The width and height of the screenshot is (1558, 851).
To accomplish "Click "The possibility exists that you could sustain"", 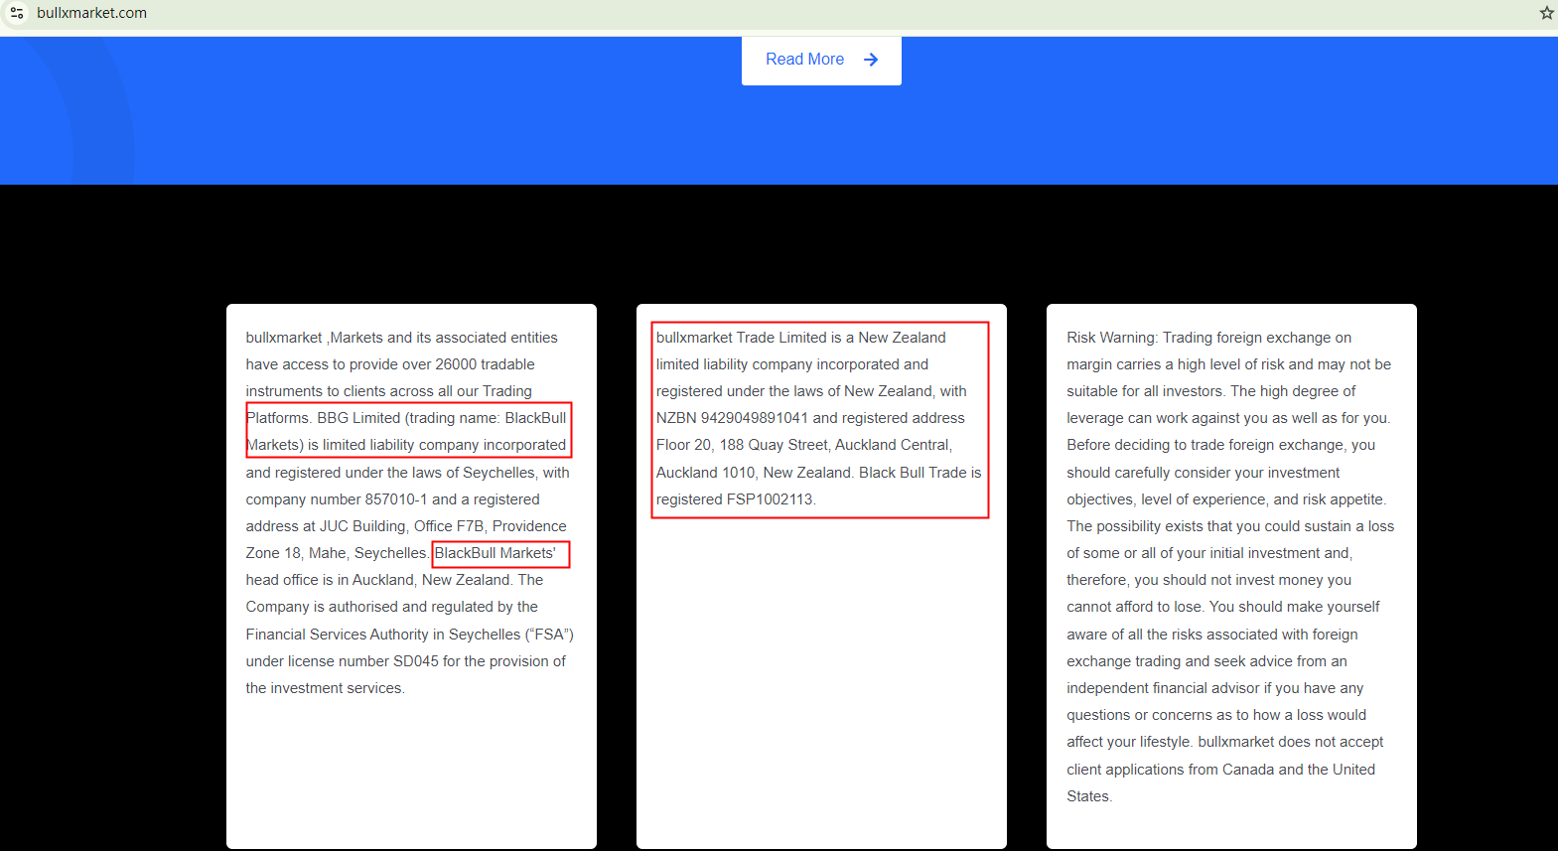I will [1209, 526].
